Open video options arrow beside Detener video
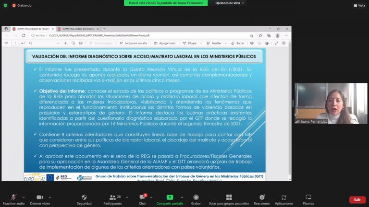Screen dimensions: 369x207 coord(50,197)
